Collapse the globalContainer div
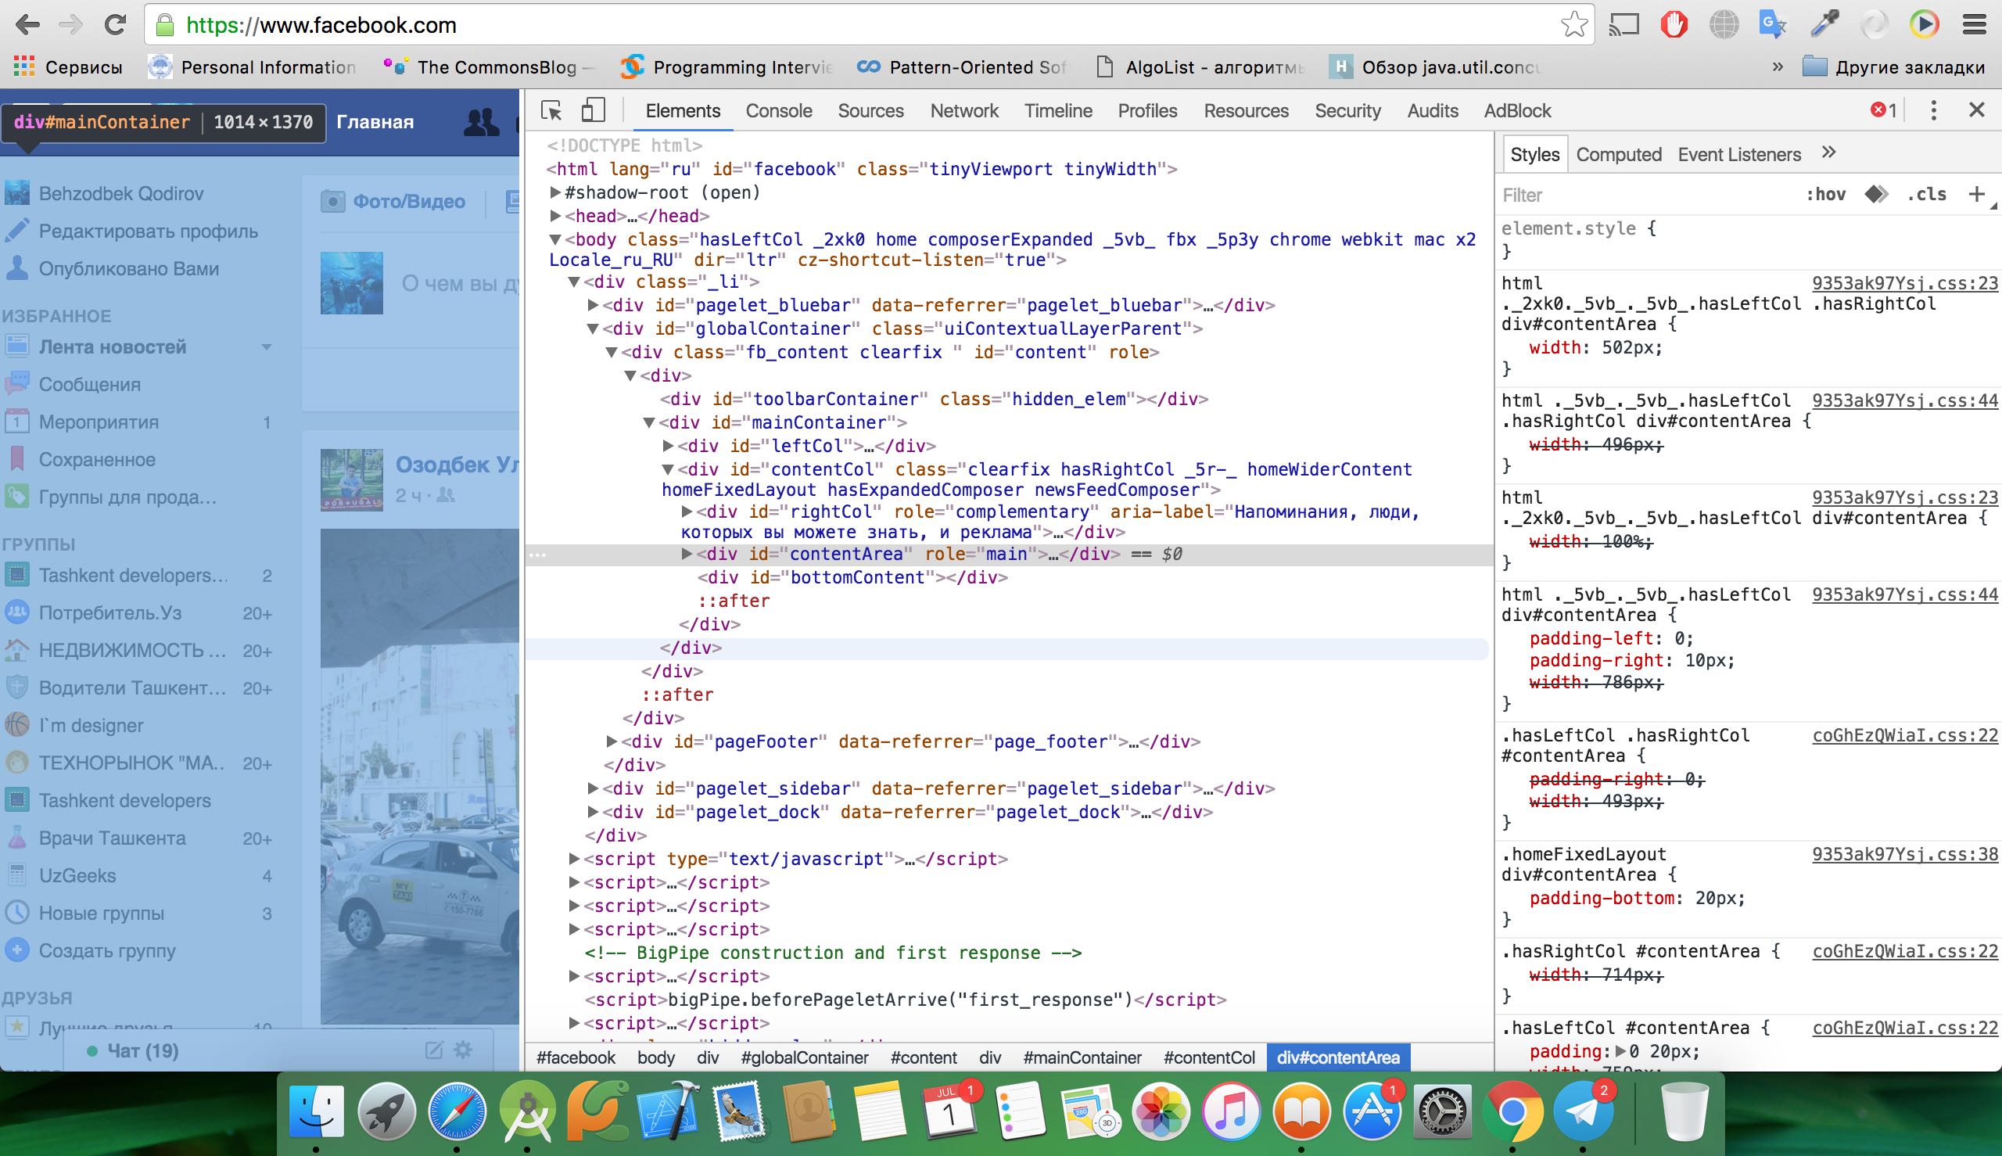 pos(593,328)
